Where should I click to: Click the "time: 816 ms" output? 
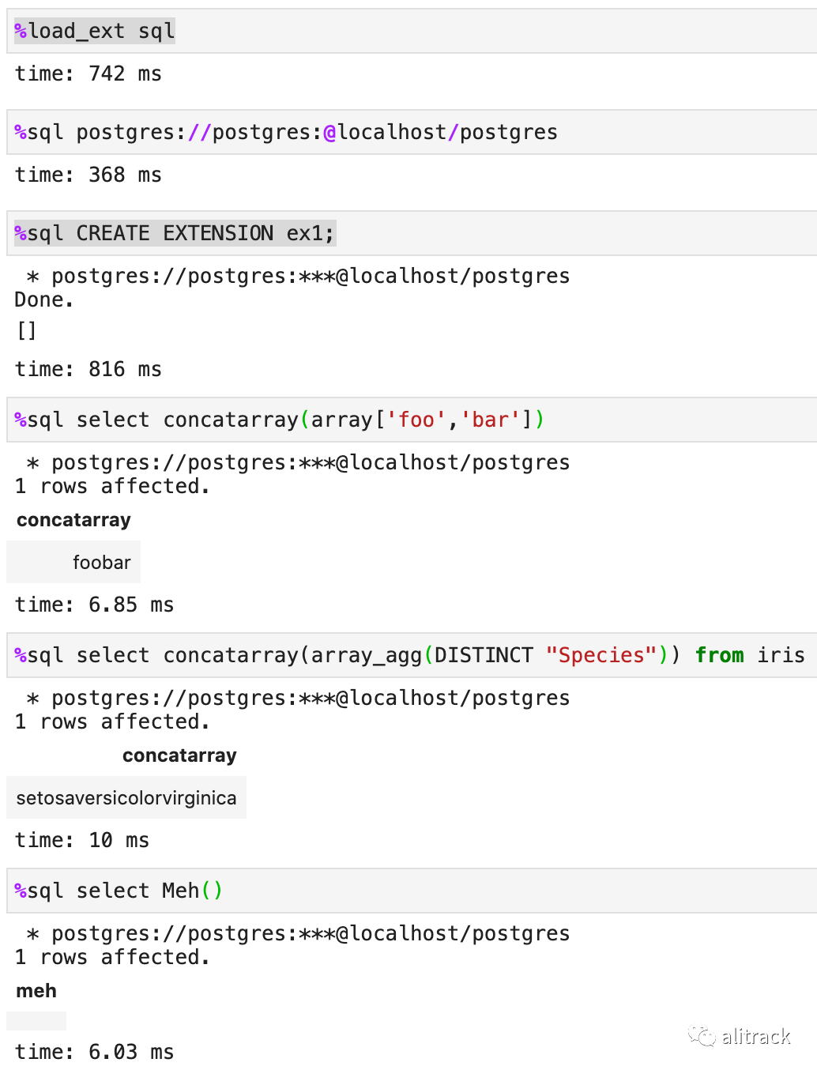point(88,370)
